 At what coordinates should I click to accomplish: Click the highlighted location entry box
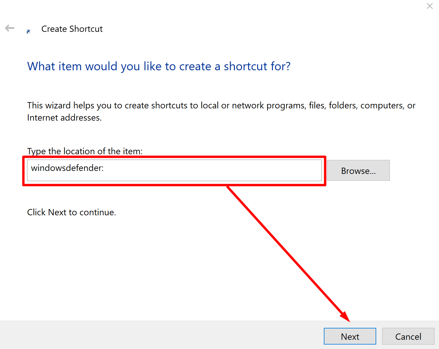pos(174,170)
